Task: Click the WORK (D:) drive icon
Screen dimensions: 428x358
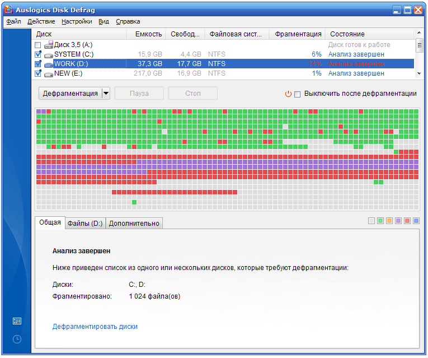Action: point(49,64)
